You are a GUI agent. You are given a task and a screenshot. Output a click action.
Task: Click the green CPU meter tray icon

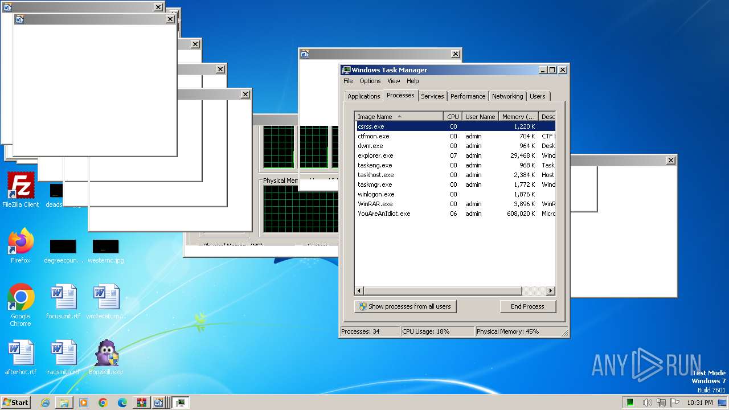pos(630,403)
